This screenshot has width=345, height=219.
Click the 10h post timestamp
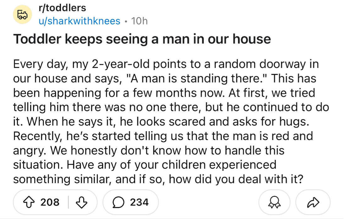click(139, 21)
